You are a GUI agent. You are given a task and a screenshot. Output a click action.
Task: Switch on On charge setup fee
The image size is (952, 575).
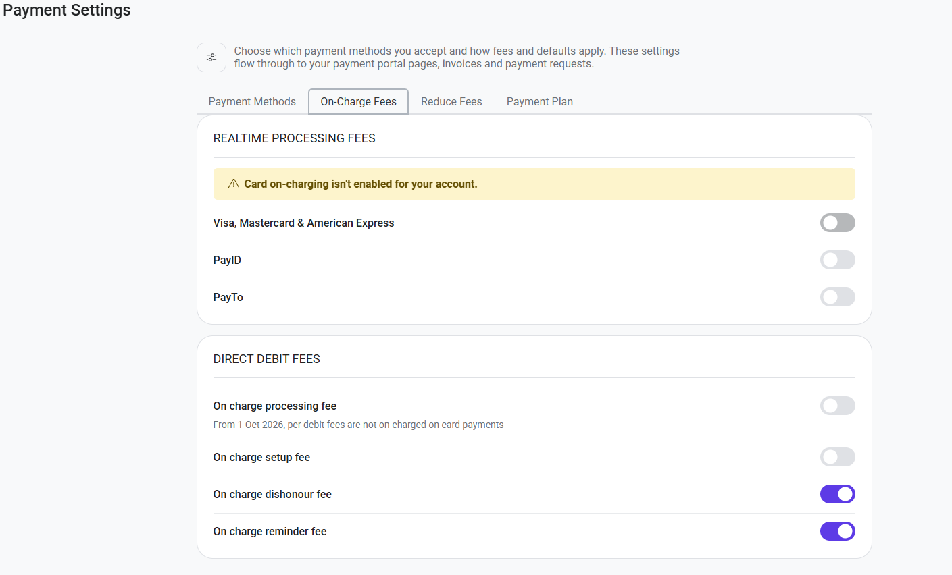837,457
